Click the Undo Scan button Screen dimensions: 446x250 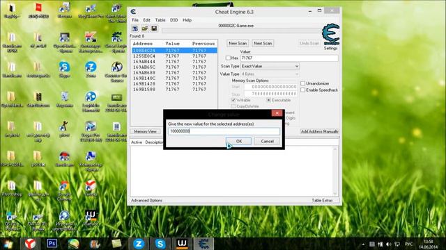coord(309,43)
